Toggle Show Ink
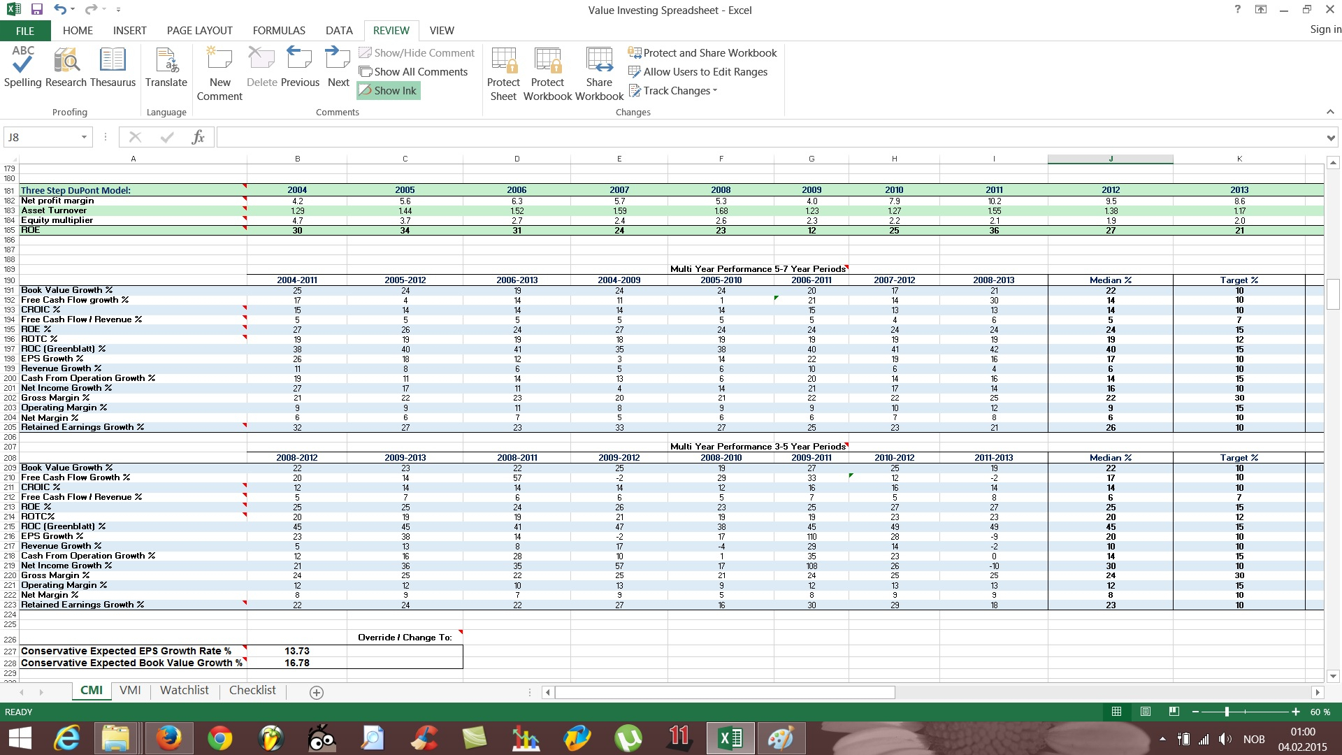The width and height of the screenshot is (1342, 755). click(389, 91)
